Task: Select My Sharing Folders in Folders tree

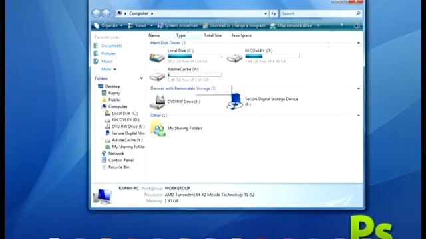Action: (x=128, y=147)
